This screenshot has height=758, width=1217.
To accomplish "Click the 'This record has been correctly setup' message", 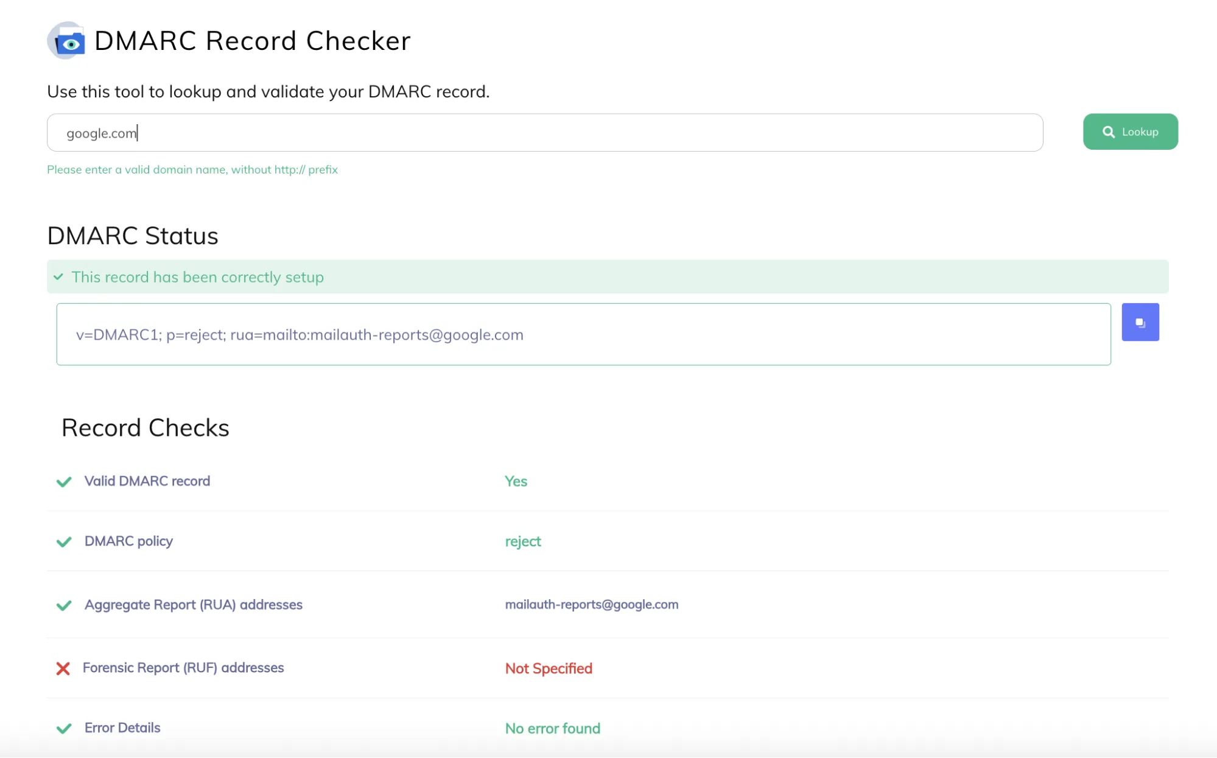I will 197,277.
